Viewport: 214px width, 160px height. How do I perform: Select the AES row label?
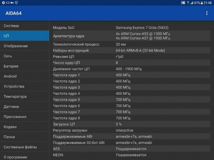tap(56, 149)
